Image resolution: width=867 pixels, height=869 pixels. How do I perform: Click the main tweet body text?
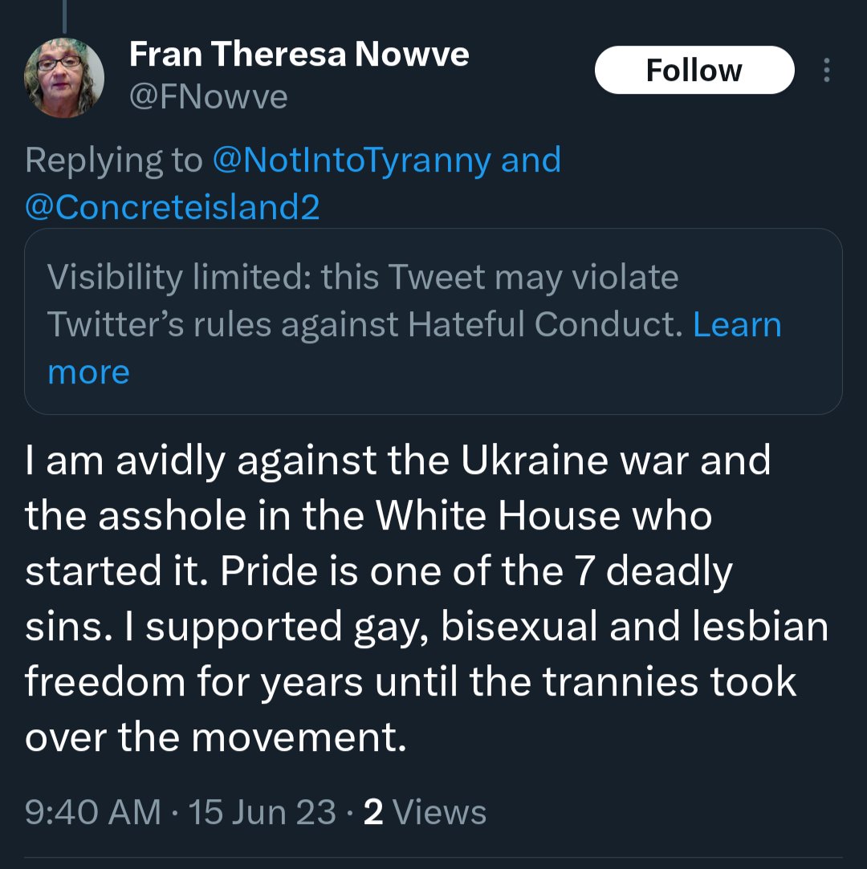425,599
